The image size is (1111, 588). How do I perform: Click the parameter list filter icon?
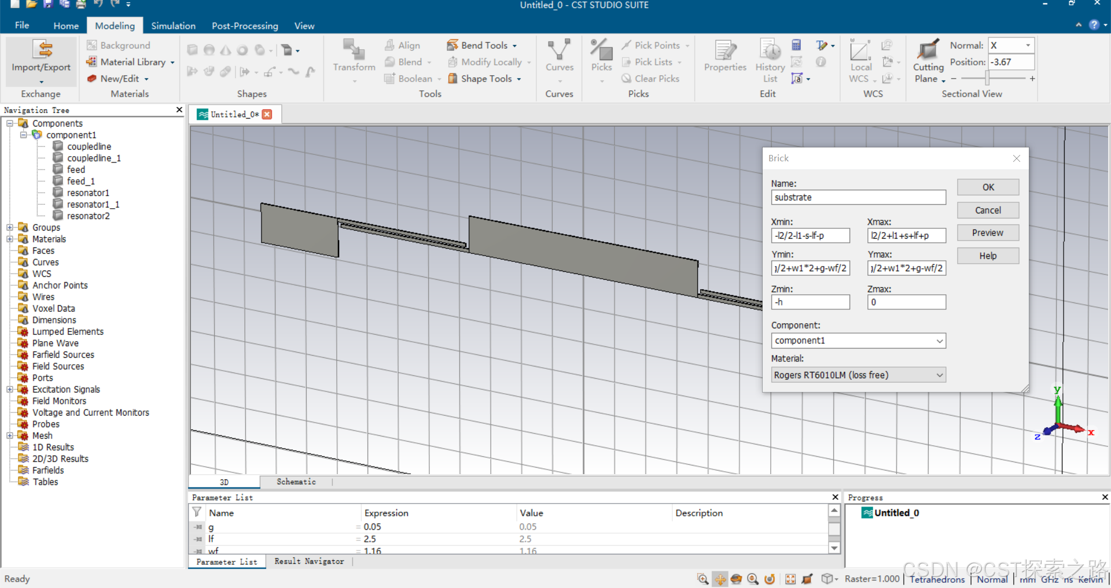click(197, 512)
